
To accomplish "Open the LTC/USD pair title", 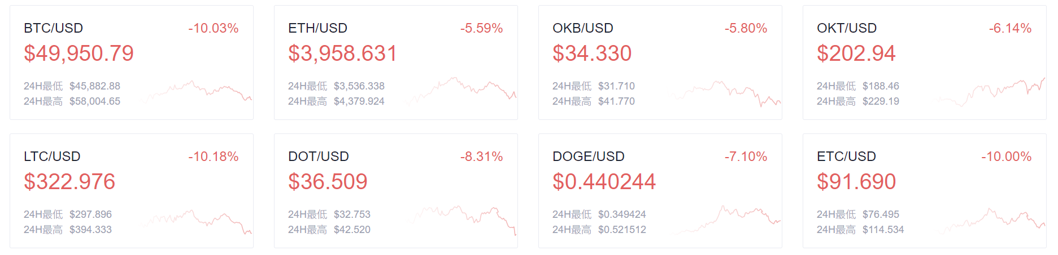I will (52, 156).
